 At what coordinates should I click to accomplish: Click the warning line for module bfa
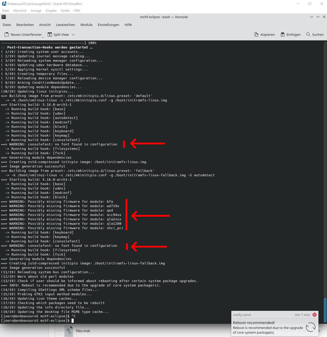coord(57,202)
